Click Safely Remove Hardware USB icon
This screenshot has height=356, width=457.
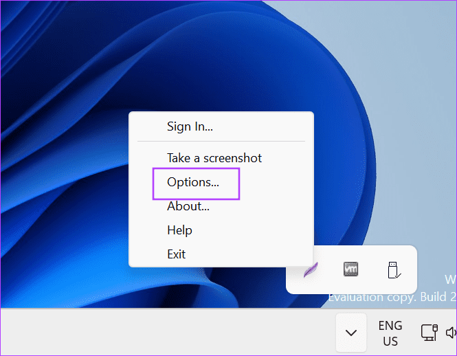click(394, 270)
